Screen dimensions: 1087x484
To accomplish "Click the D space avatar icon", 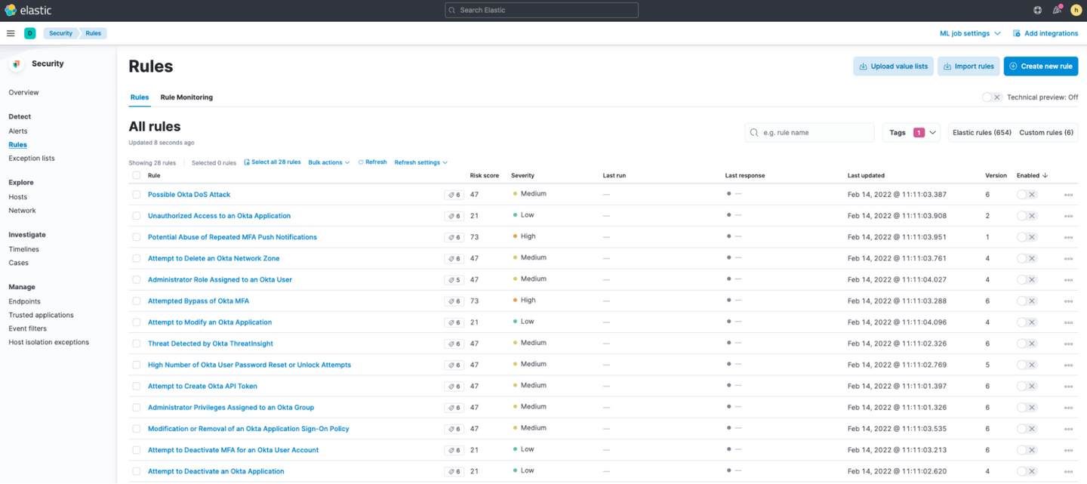I will (x=30, y=33).
